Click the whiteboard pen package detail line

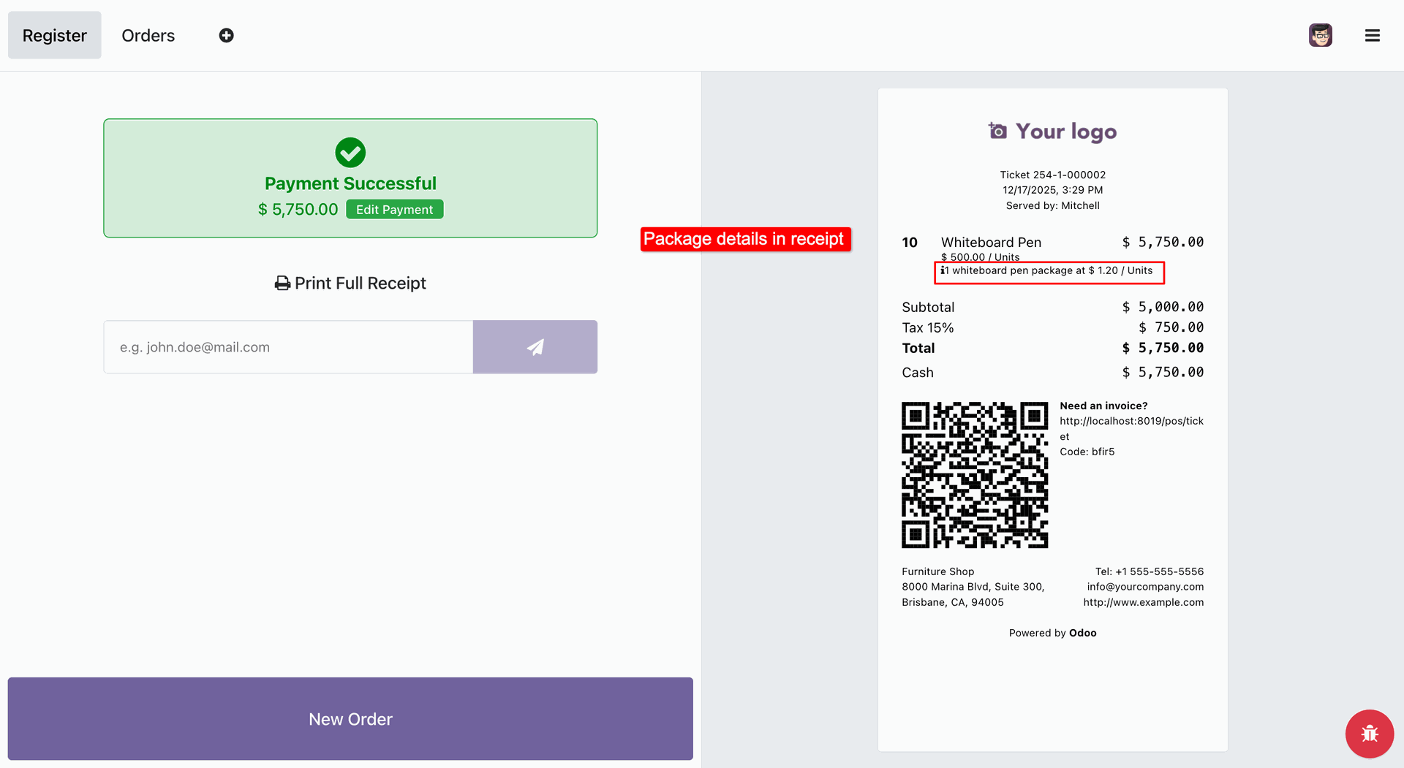click(x=1051, y=271)
